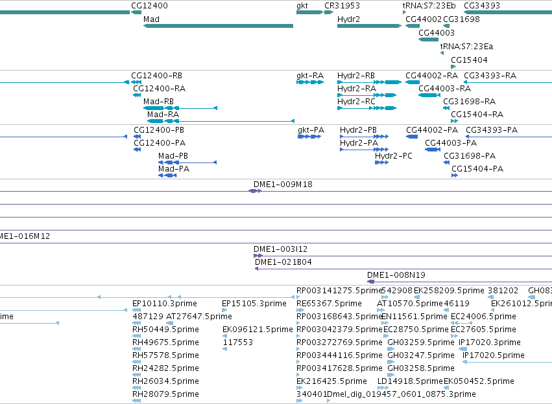This screenshot has width=552, height=404.
Task: Select the Hydr2-RB transcript label
Action: [356, 76]
